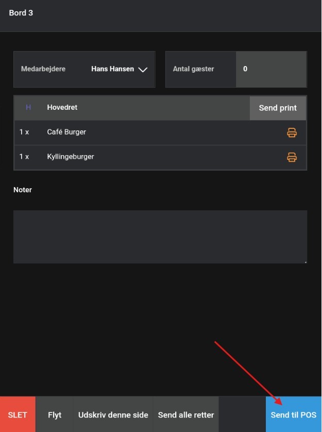Click the 1 x quantity for Kyllingeburger
The width and height of the screenshot is (322, 432).
click(24, 157)
